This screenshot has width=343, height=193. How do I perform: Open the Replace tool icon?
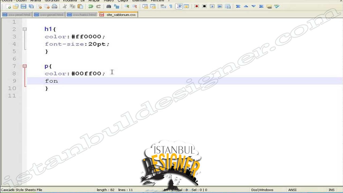click(x=116, y=6)
